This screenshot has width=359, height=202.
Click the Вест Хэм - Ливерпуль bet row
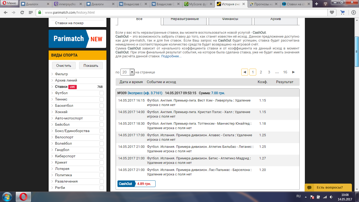point(208,103)
